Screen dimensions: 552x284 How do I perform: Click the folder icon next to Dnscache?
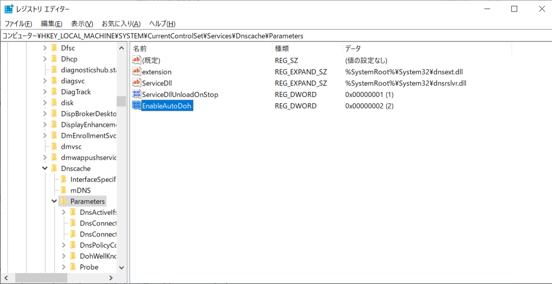54,168
